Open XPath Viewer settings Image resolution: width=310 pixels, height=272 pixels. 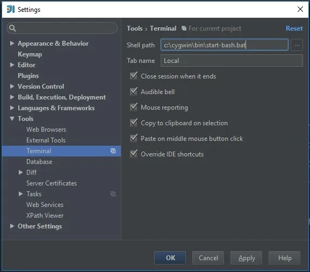click(45, 215)
